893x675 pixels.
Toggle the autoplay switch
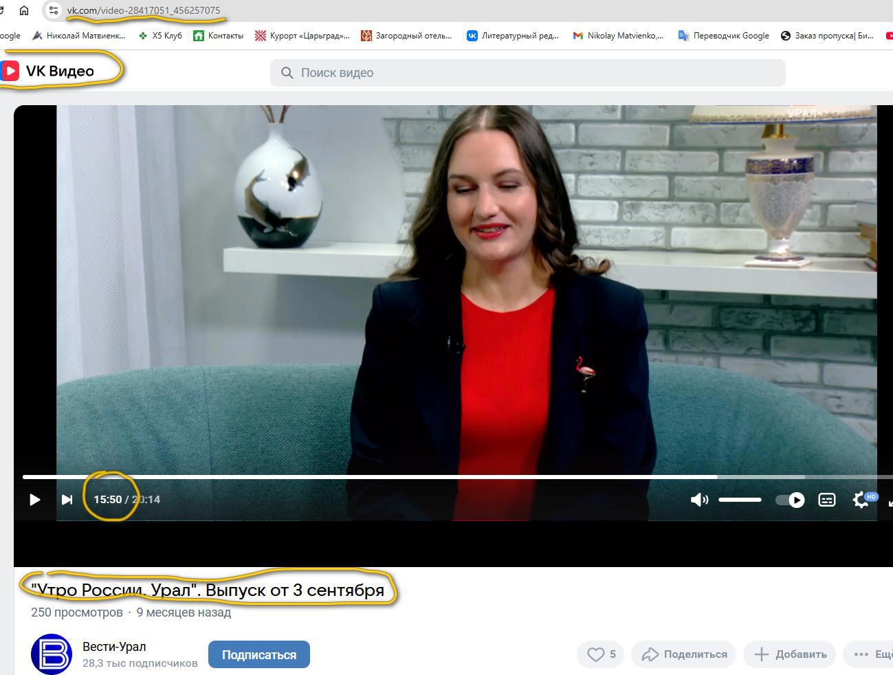pos(790,500)
